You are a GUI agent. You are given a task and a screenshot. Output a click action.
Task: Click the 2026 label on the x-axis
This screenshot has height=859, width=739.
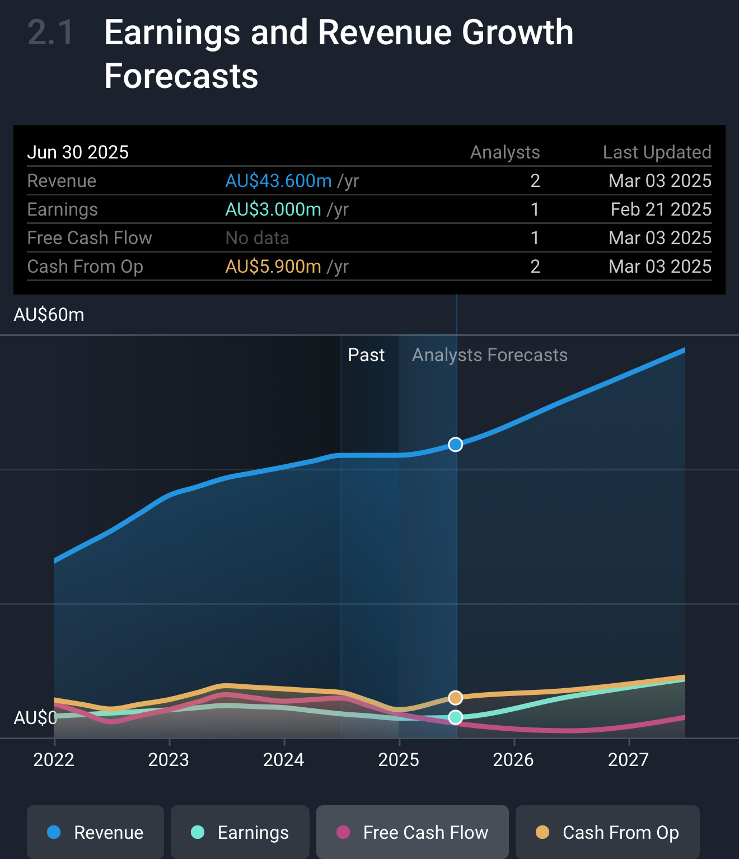click(x=513, y=759)
